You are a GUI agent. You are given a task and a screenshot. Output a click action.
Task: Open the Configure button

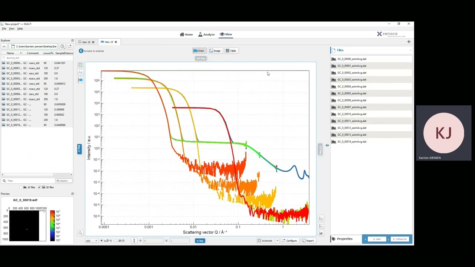point(289,241)
